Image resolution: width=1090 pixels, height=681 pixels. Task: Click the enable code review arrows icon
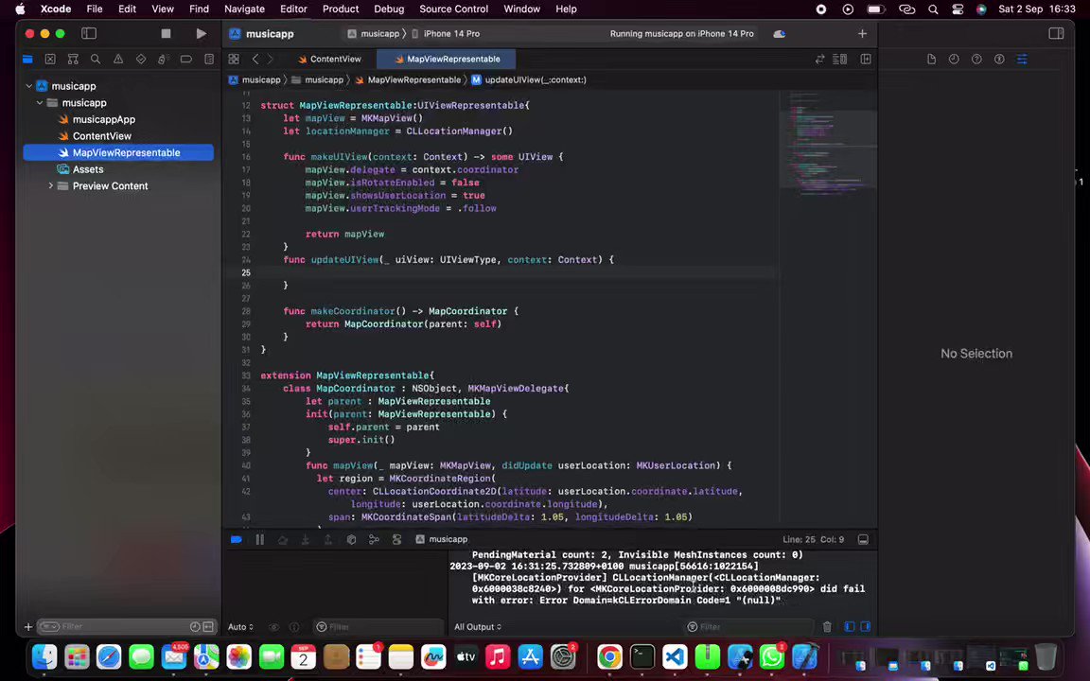(819, 59)
